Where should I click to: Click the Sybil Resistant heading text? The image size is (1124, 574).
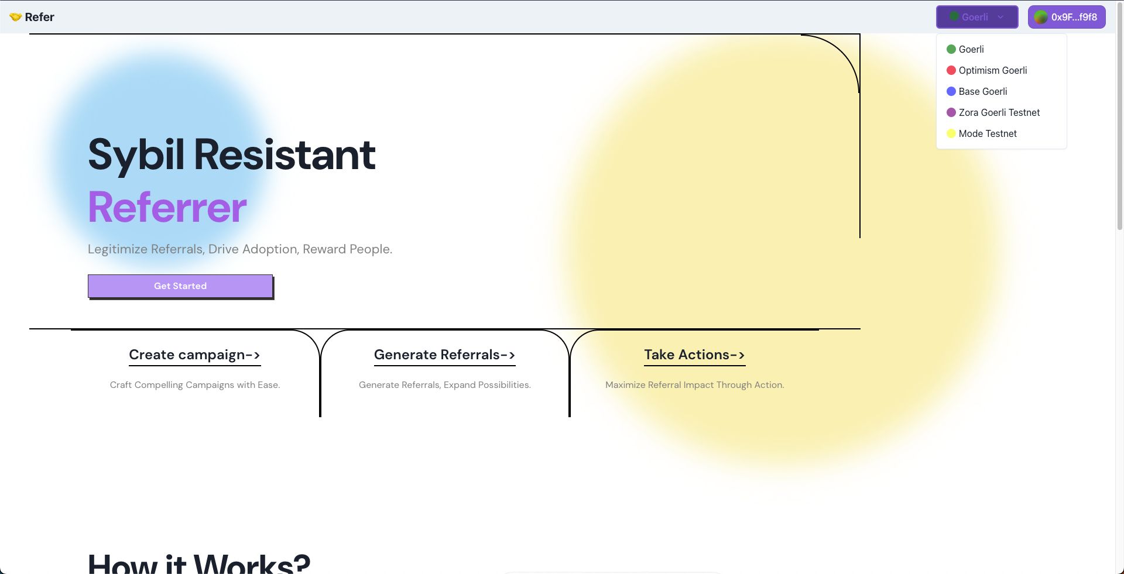[232, 155]
